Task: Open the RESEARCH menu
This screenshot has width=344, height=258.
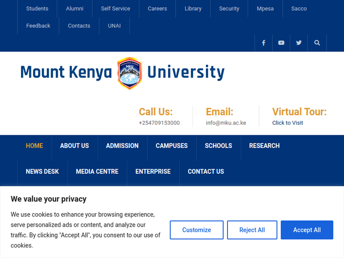Action: [264, 146]
